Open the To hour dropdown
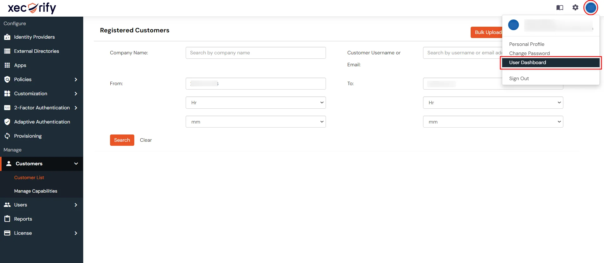 pos(493,103)
